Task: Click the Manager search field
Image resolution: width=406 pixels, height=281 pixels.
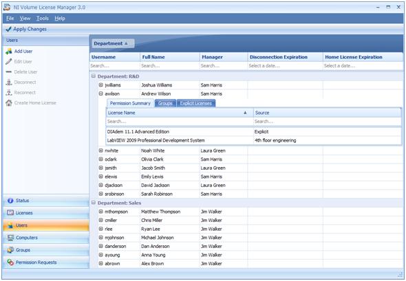Action: (x=224, y=66)
